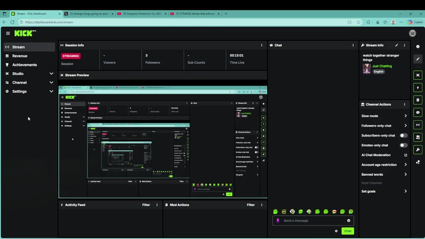Toggle the chat bubble widget icon in the right rail
The height and width of the screenshot is (239, 425).
(x=418, y=113)
